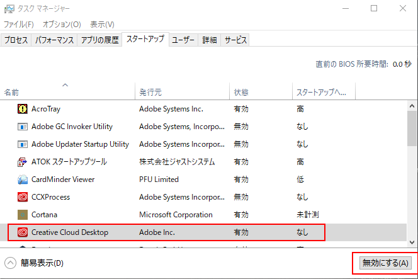418x279 pixels.
Task: Sort by 状態 column header
Action: coord(241,93)
